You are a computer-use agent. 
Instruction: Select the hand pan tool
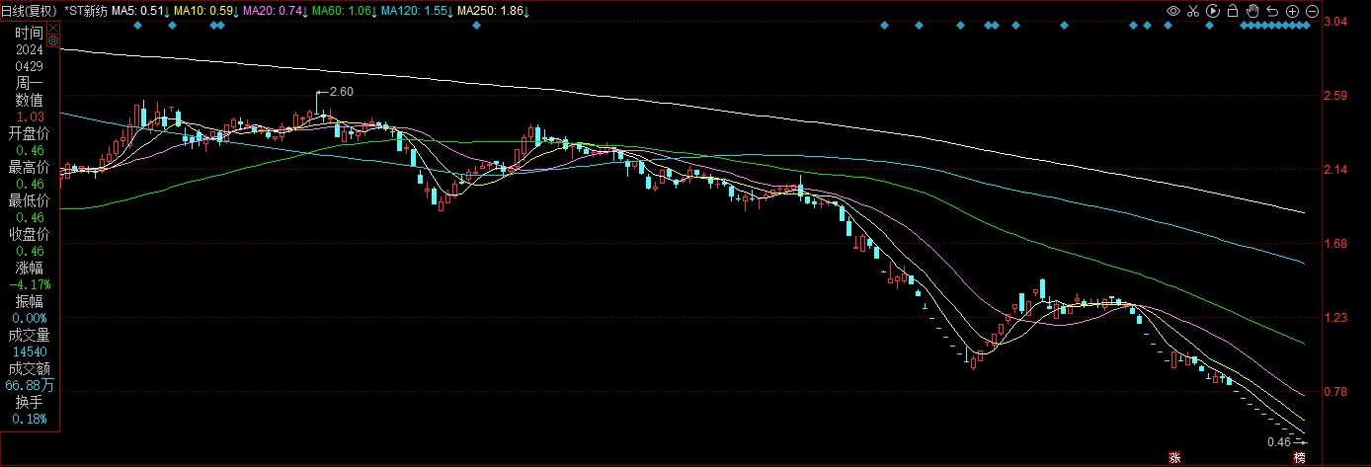tap(1252, 11)
